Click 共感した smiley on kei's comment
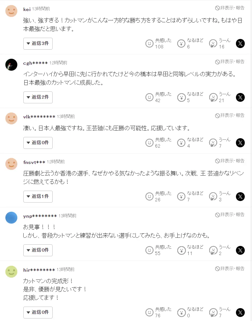 [150, 43]
